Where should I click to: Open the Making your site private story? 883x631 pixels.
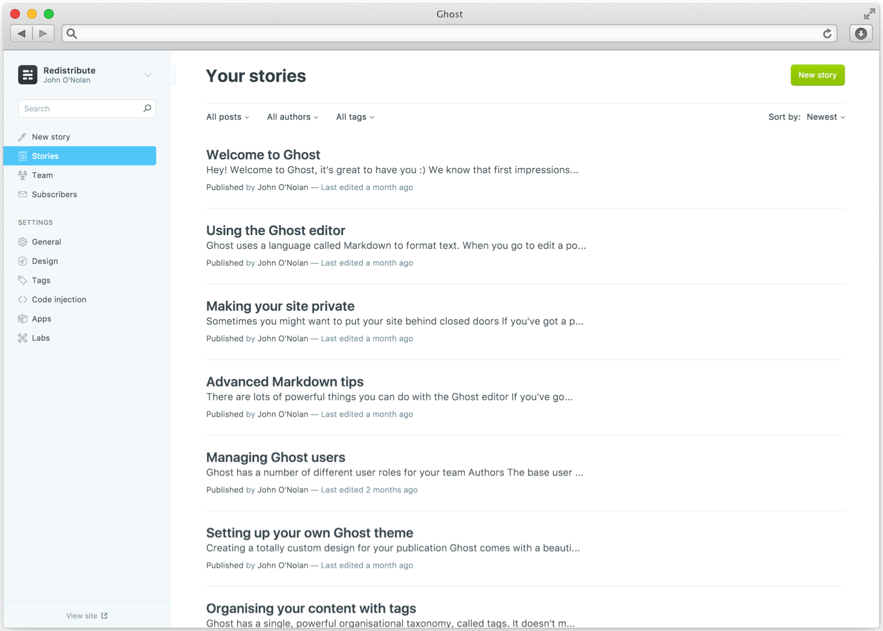point(280,306)
